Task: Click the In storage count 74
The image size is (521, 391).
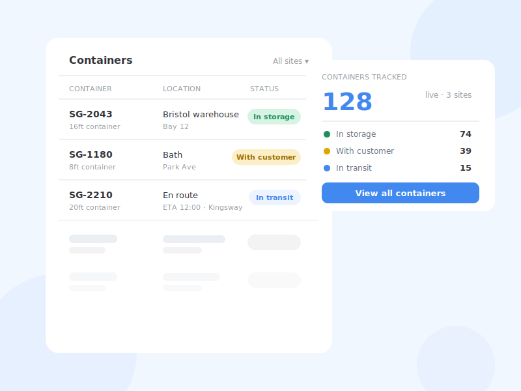Action: [x=466, y=134]
